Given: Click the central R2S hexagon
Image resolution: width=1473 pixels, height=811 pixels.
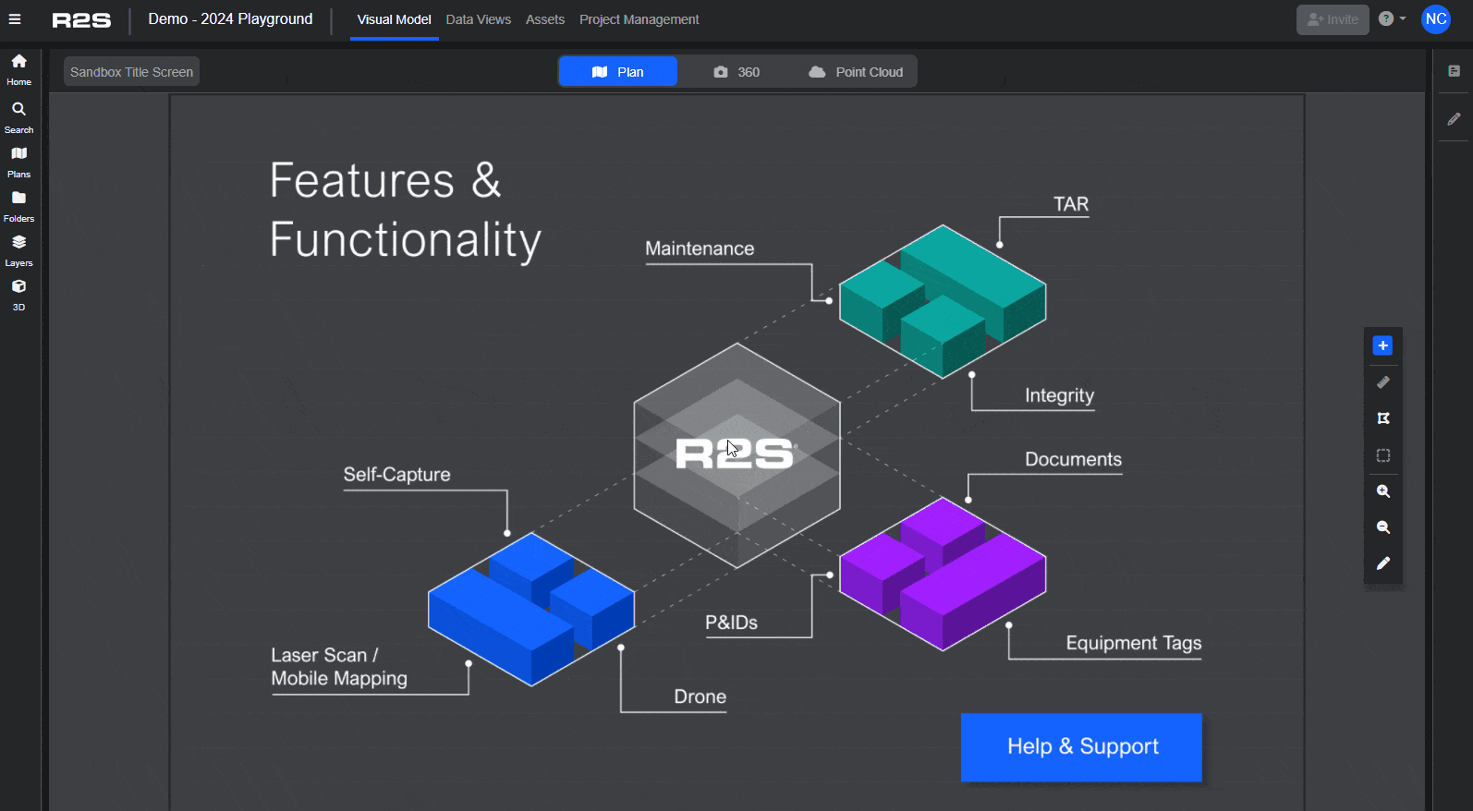Looking at the screenshot, I should coord(736,454).
